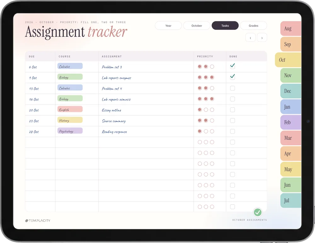Tick the done box for Source summary
This screenshot has height=243, width=315.
coord(232,121)
